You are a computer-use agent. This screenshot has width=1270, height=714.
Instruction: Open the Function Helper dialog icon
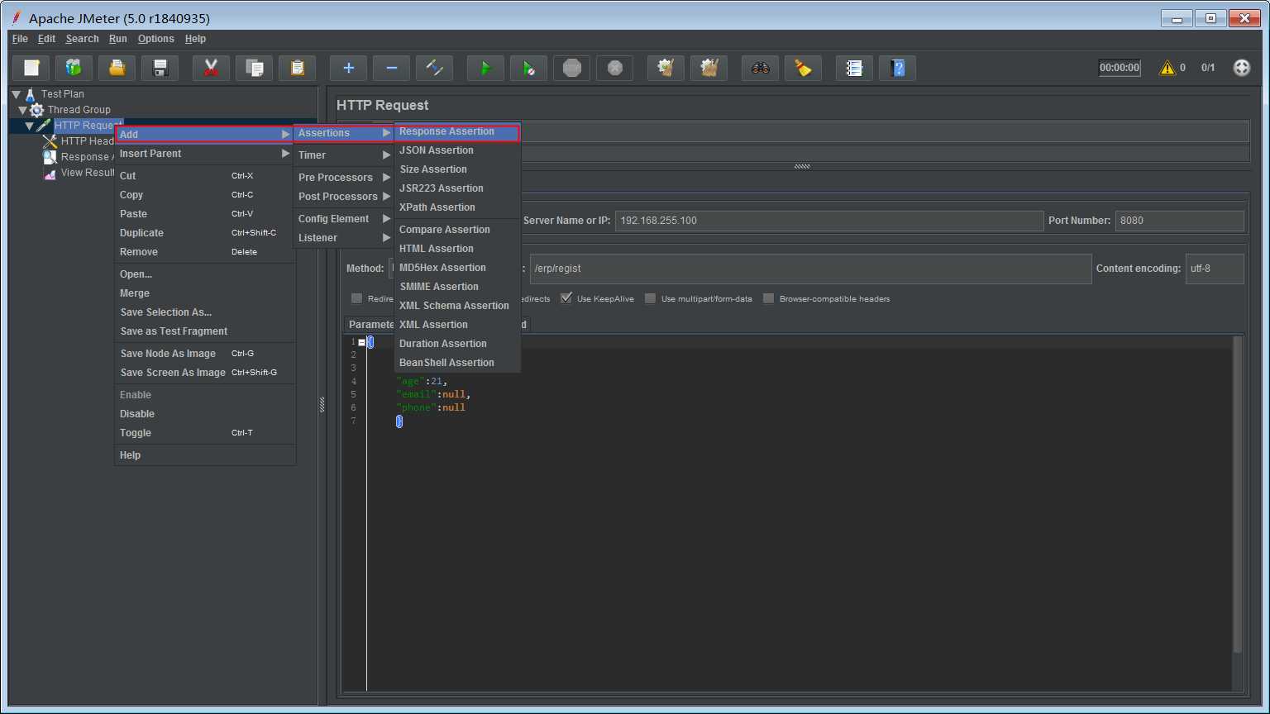click(855, 68)
